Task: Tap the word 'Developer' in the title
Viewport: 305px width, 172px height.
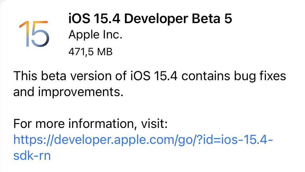Action: (156, 19)
